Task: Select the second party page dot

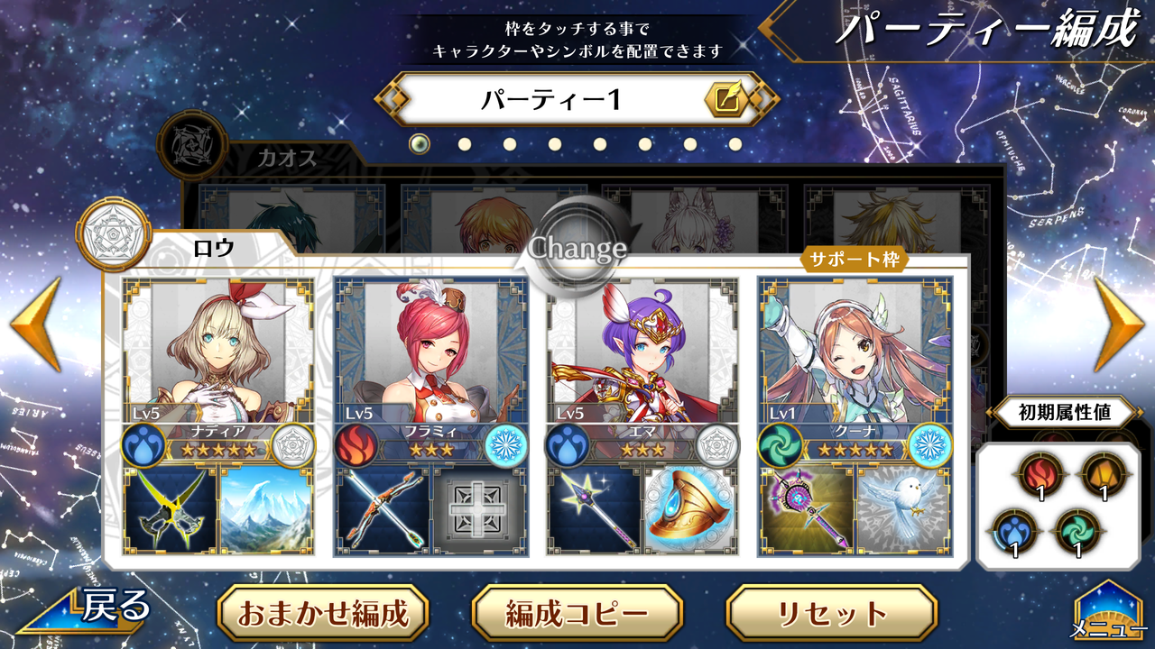Action: pos(465,143)
